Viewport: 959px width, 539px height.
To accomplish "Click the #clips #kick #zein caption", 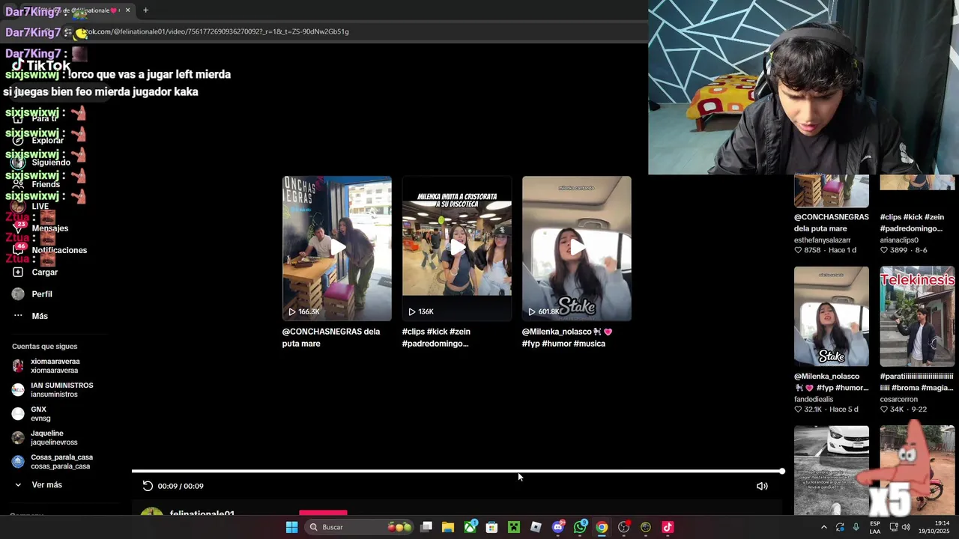I will [x=436, y=338].
